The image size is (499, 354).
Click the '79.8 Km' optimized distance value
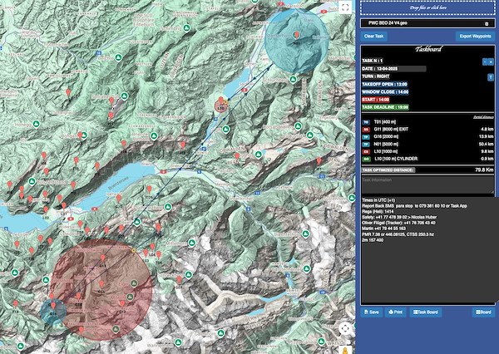coord(484,170)
